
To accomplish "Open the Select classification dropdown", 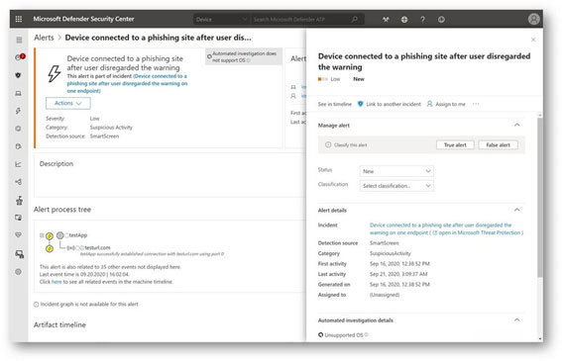I will [x=396, y=186].
